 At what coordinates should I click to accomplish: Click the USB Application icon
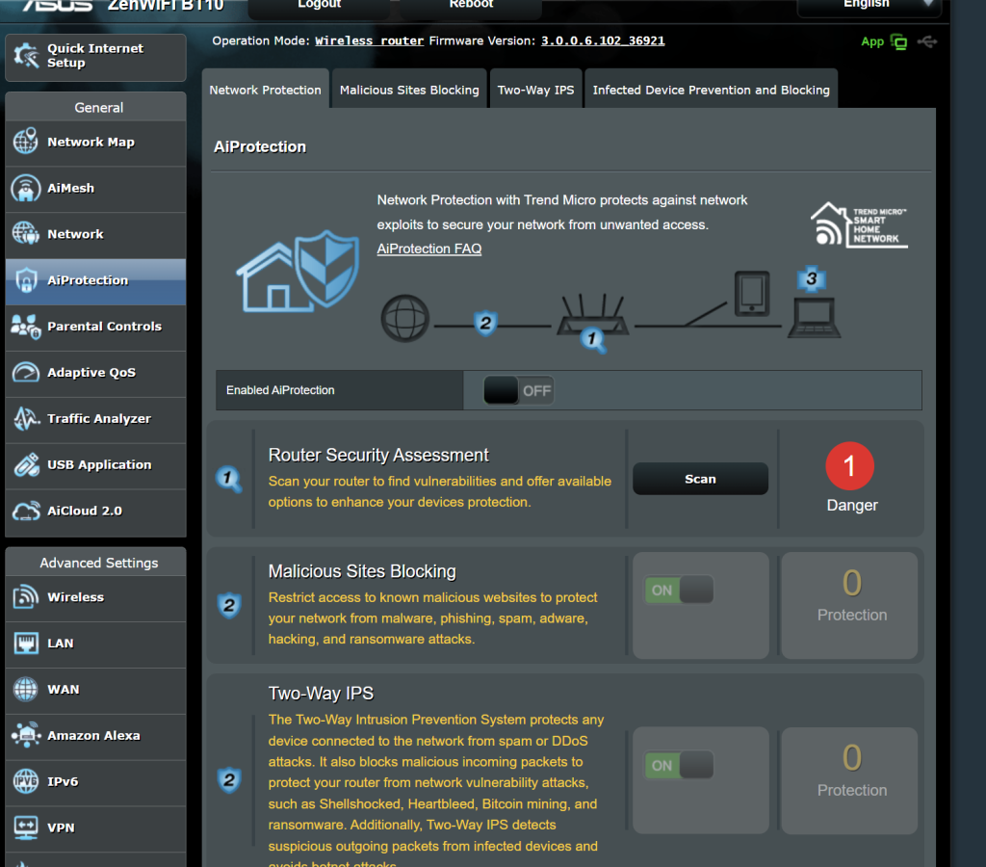coord(25,465)
